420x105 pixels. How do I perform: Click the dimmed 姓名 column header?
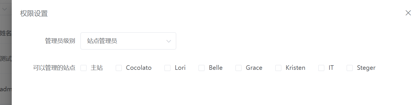[6, 33]
